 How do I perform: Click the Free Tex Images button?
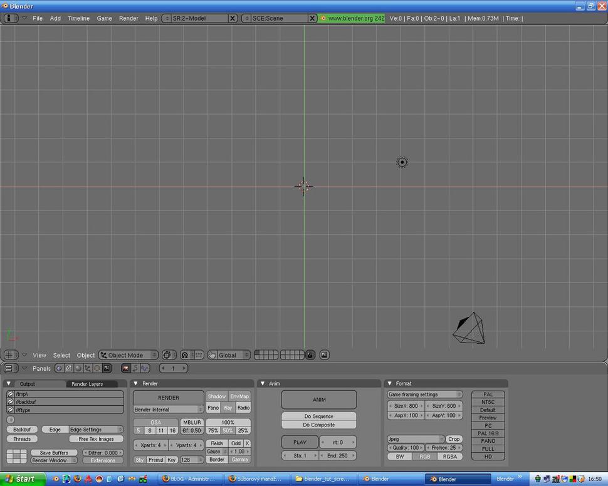(96, 439)
